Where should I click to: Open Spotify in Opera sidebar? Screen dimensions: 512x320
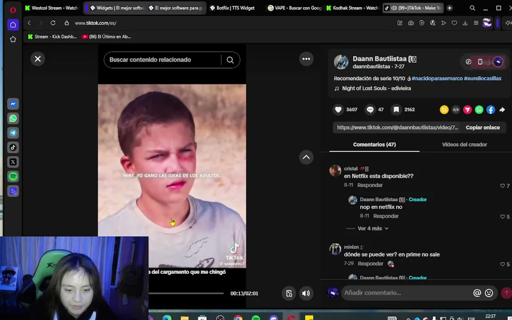coord(13,176)
